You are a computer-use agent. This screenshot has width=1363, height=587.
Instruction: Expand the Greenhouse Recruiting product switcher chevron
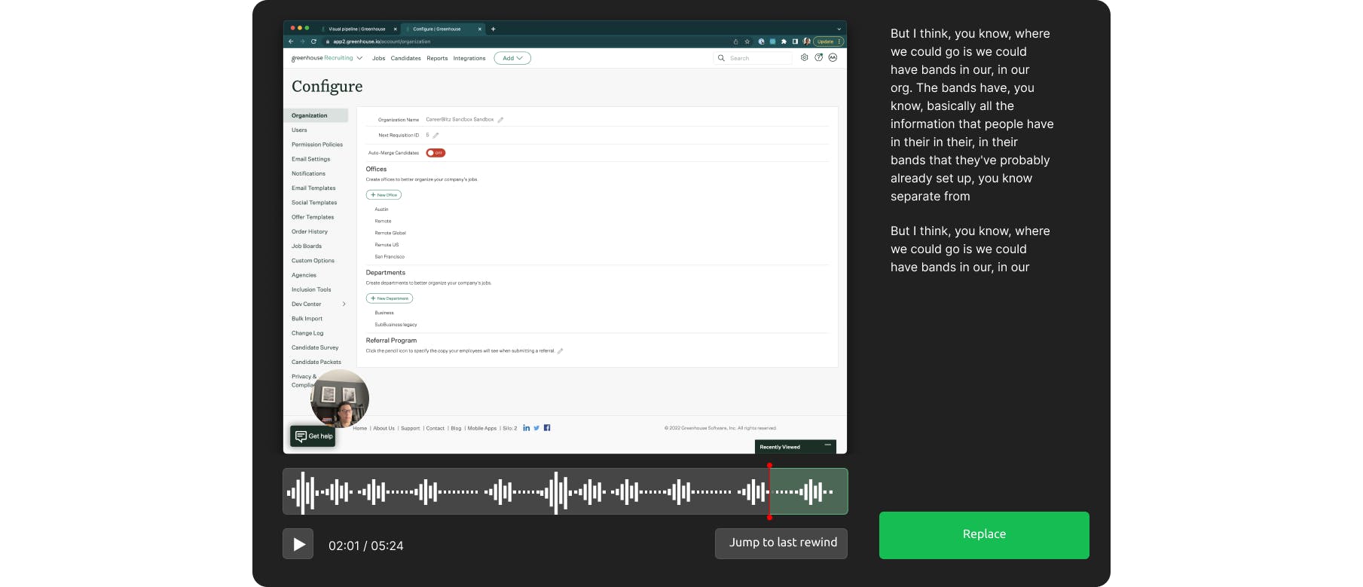click(359, 58)
